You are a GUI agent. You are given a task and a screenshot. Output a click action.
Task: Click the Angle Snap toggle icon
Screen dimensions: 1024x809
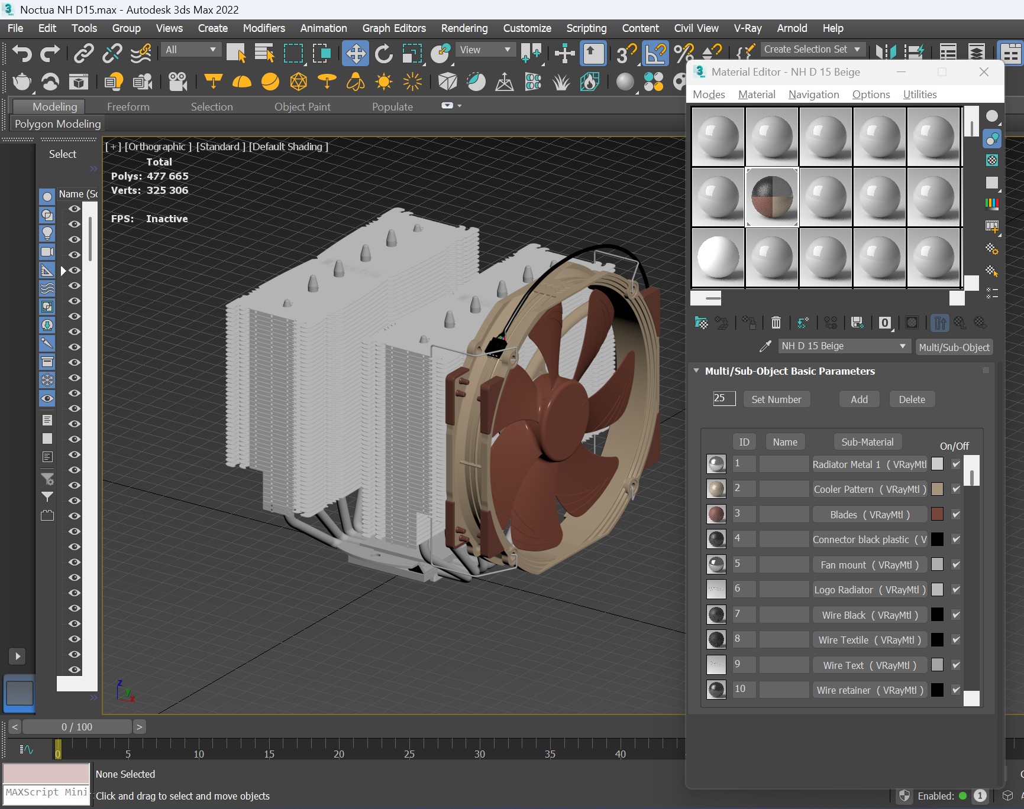(x=655, y=54)
